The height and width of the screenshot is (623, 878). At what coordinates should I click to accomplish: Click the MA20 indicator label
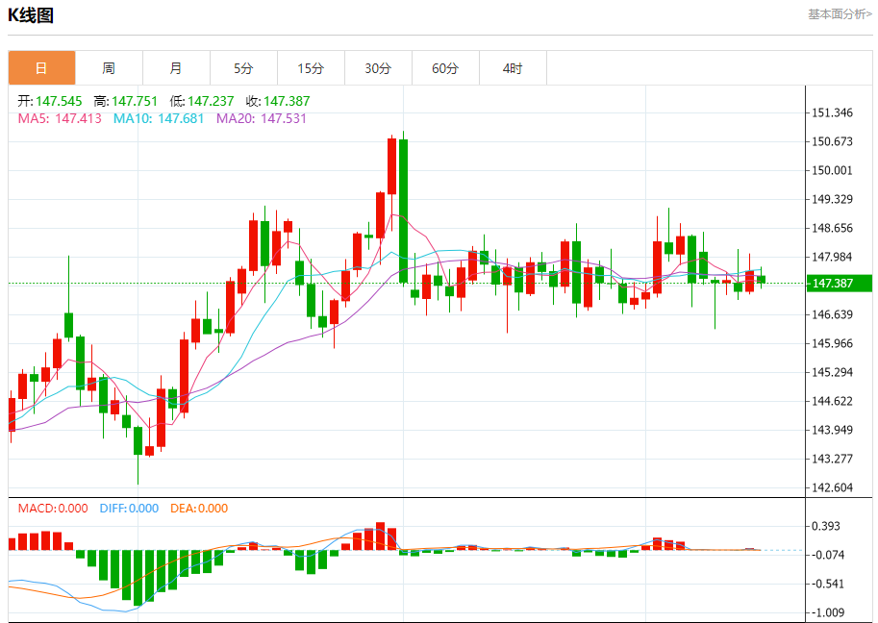click(x=261, y=118)
